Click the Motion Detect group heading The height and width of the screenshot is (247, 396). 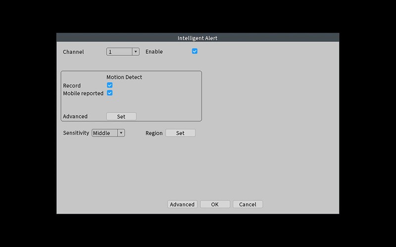coord(124,77)
